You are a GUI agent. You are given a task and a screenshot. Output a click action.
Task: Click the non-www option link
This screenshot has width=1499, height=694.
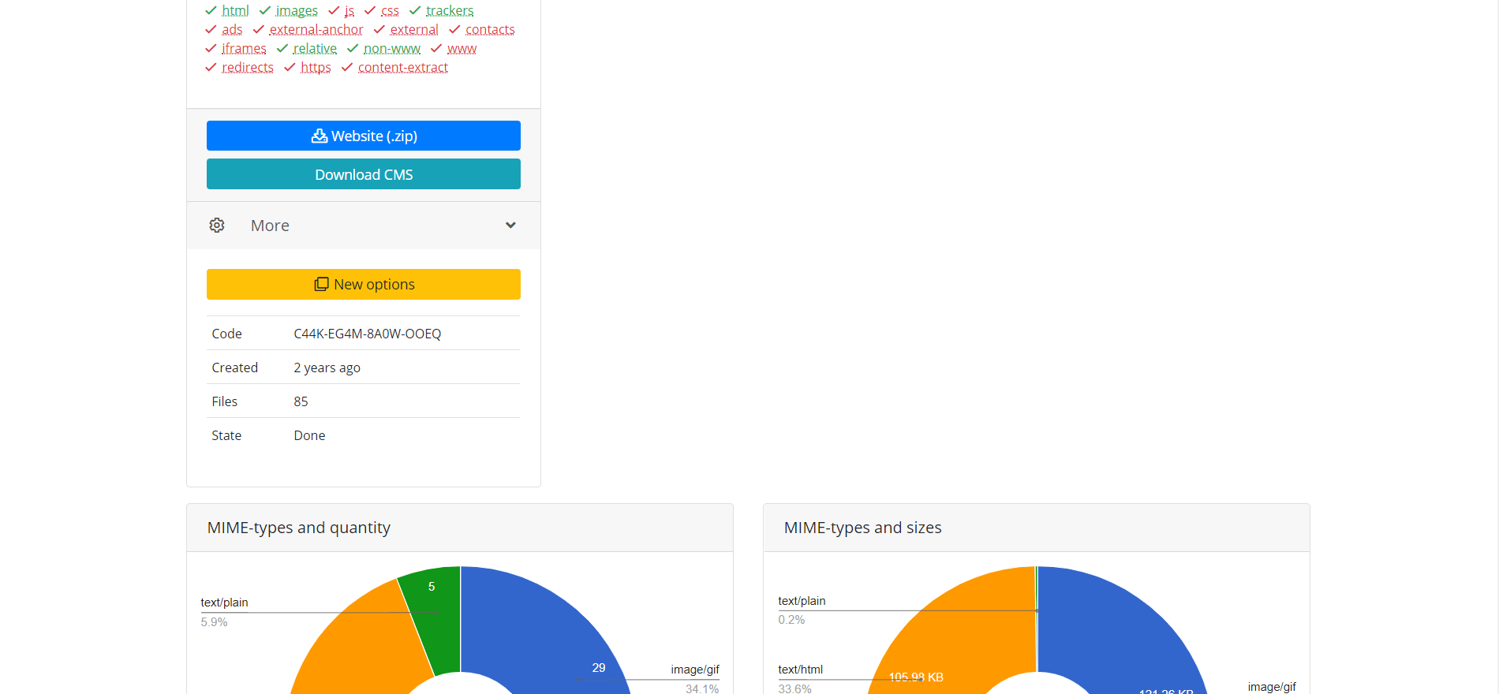coord(392,48)
